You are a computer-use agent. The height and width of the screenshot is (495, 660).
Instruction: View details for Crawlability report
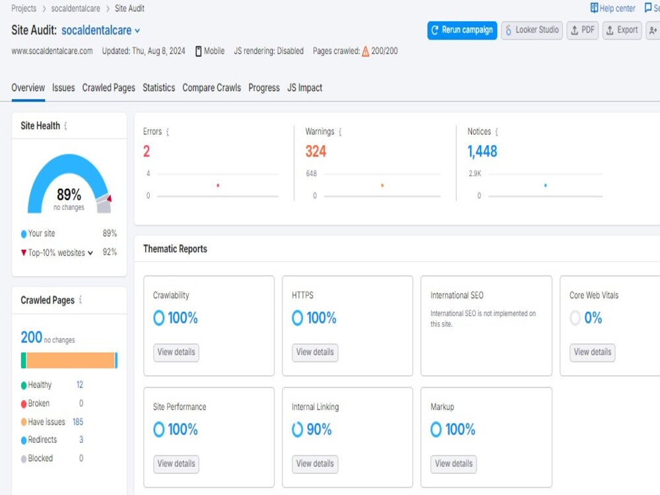pos(176,352)
